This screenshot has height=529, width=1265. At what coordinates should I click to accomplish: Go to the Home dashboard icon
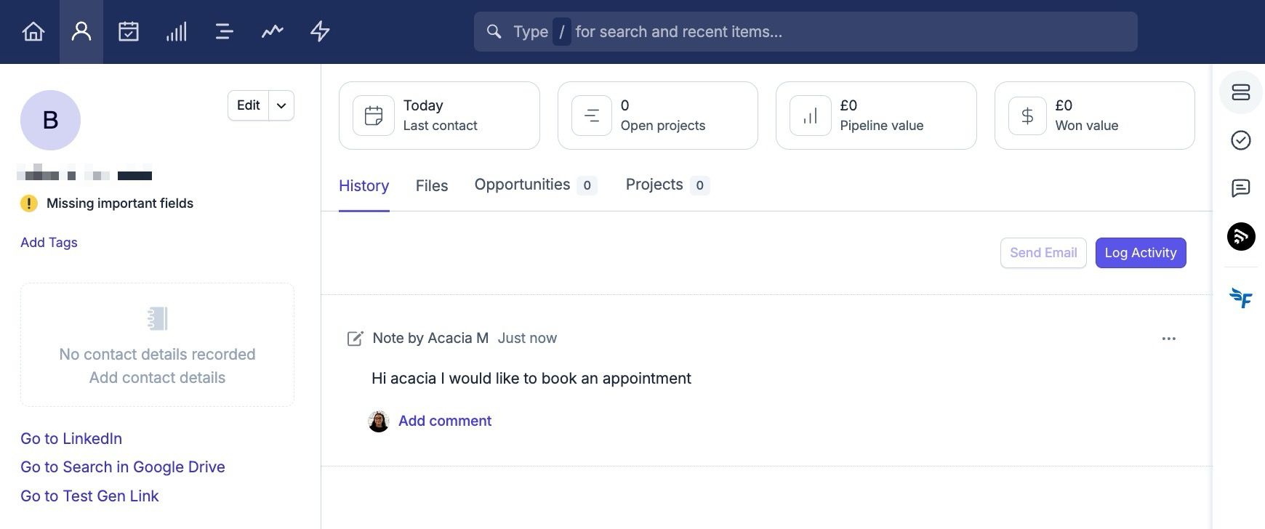click(33, 31)
